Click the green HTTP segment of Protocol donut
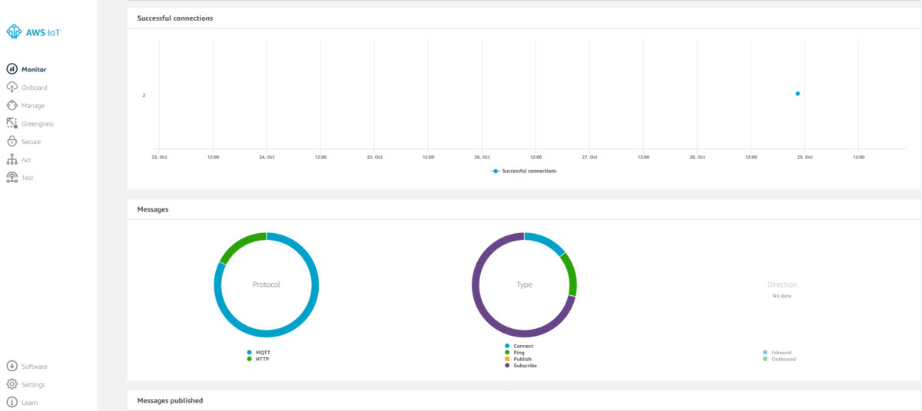The height and width of the screenshot is (411, 922). 240,243
